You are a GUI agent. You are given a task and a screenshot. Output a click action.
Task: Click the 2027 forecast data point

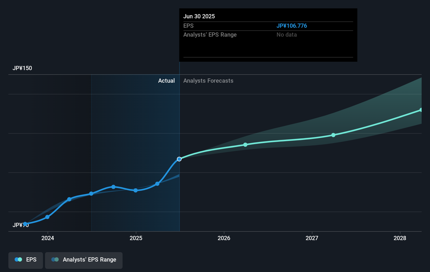pos(333,135)
